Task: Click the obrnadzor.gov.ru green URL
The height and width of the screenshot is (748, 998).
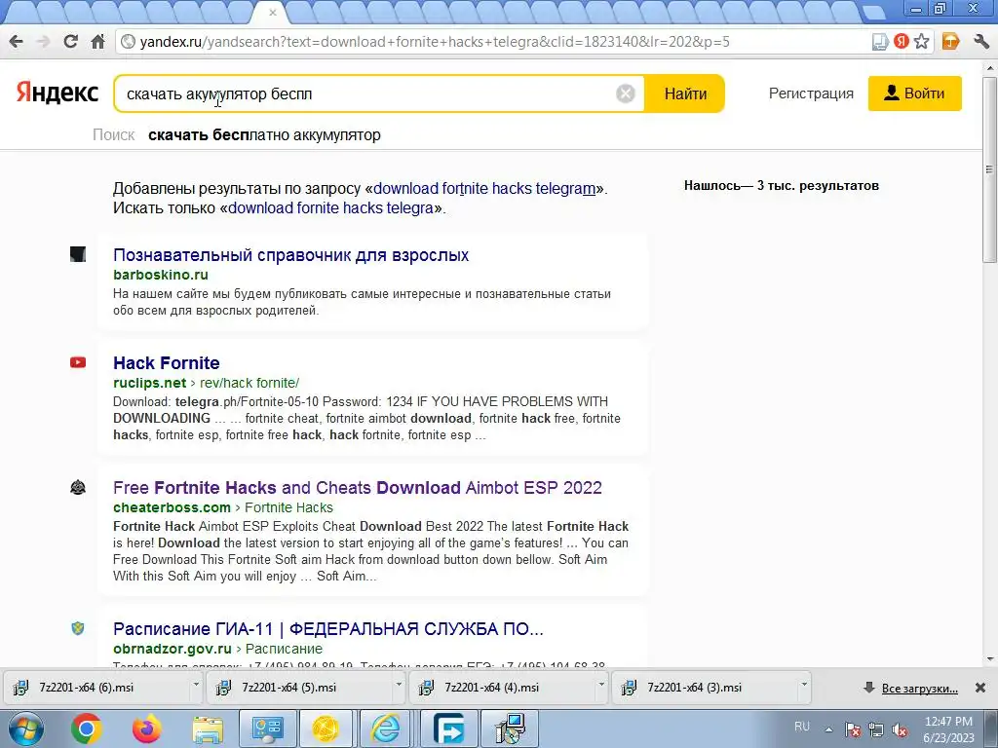Action: [173, 649]
